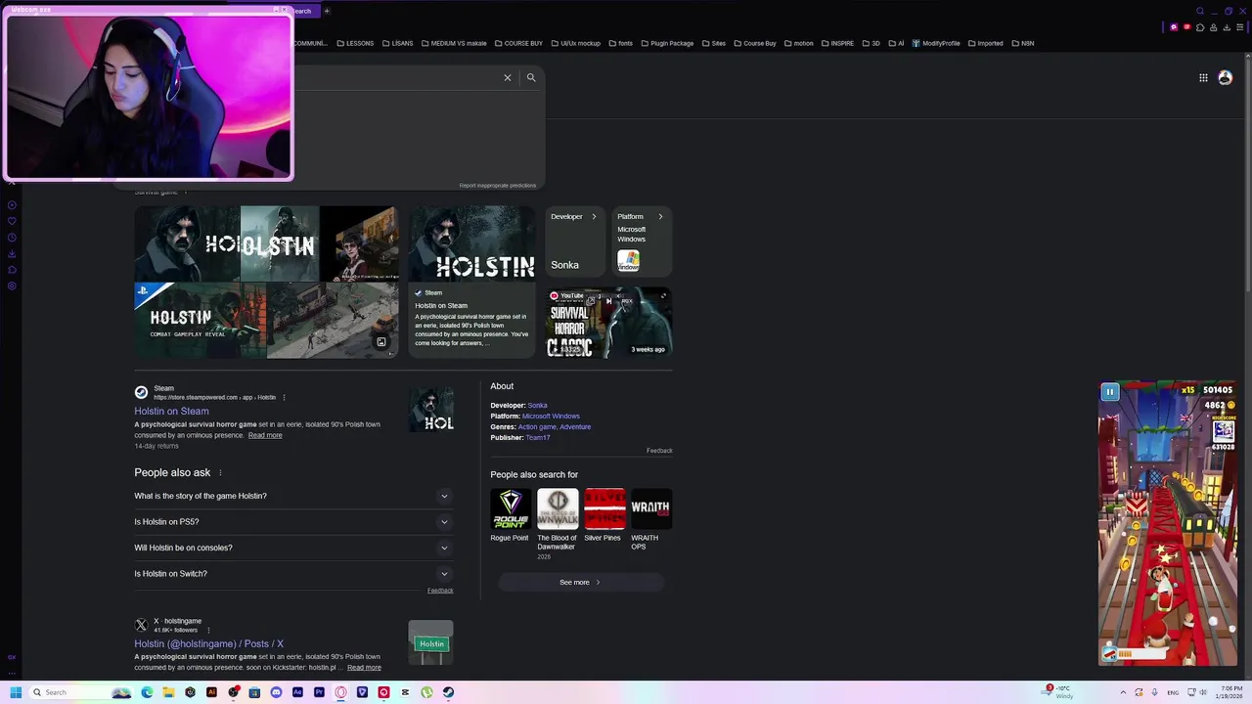Open downloads icon in the browser sidebar
Screen dimensions: 1252x704
[12, 253]
